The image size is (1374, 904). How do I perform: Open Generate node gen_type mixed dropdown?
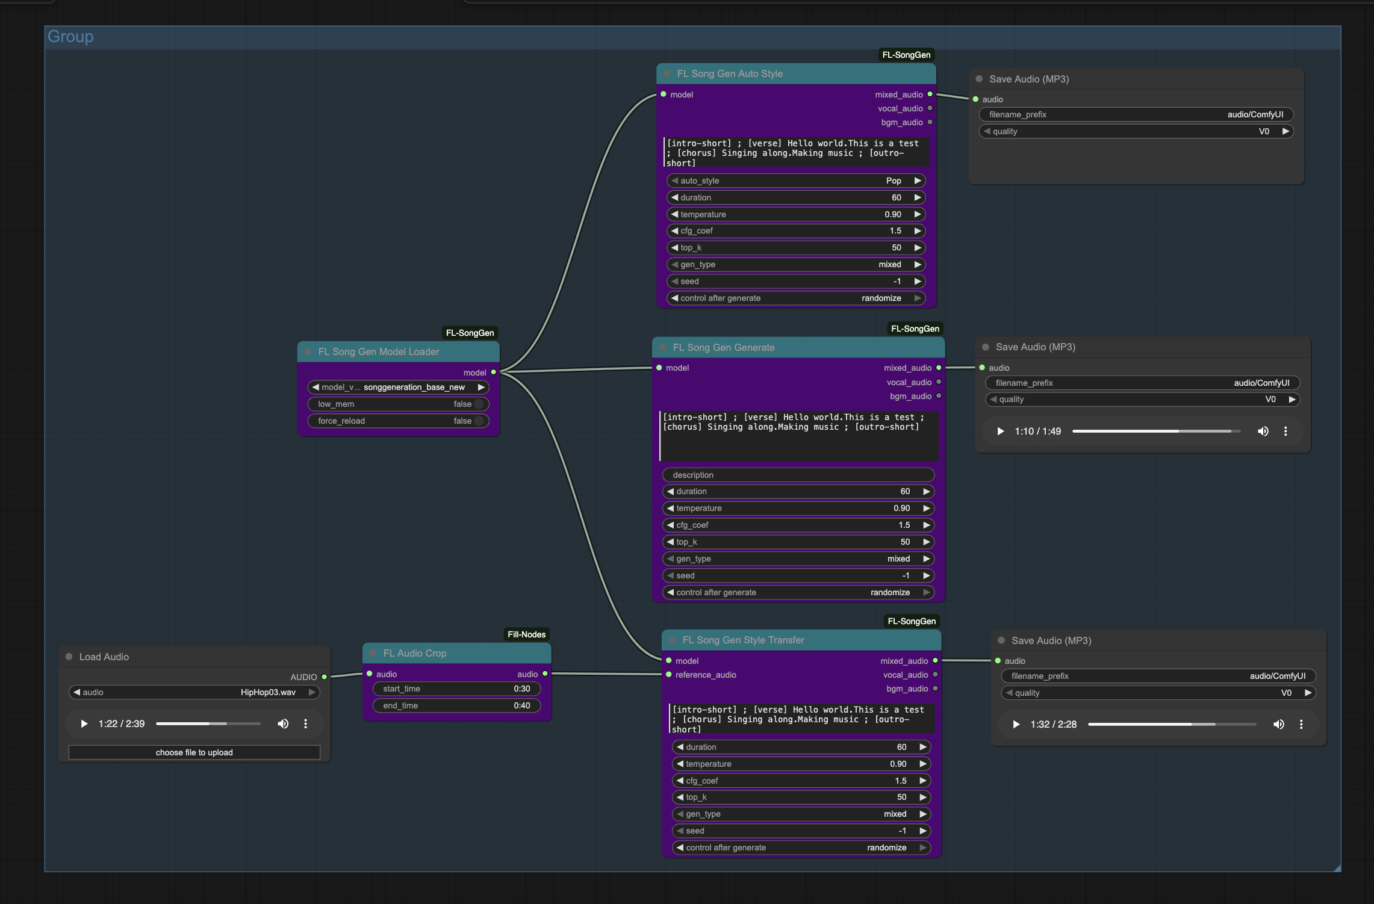click(798, 559)
